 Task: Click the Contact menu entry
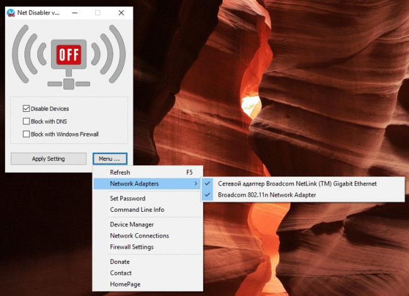click(x=148, y=273)
